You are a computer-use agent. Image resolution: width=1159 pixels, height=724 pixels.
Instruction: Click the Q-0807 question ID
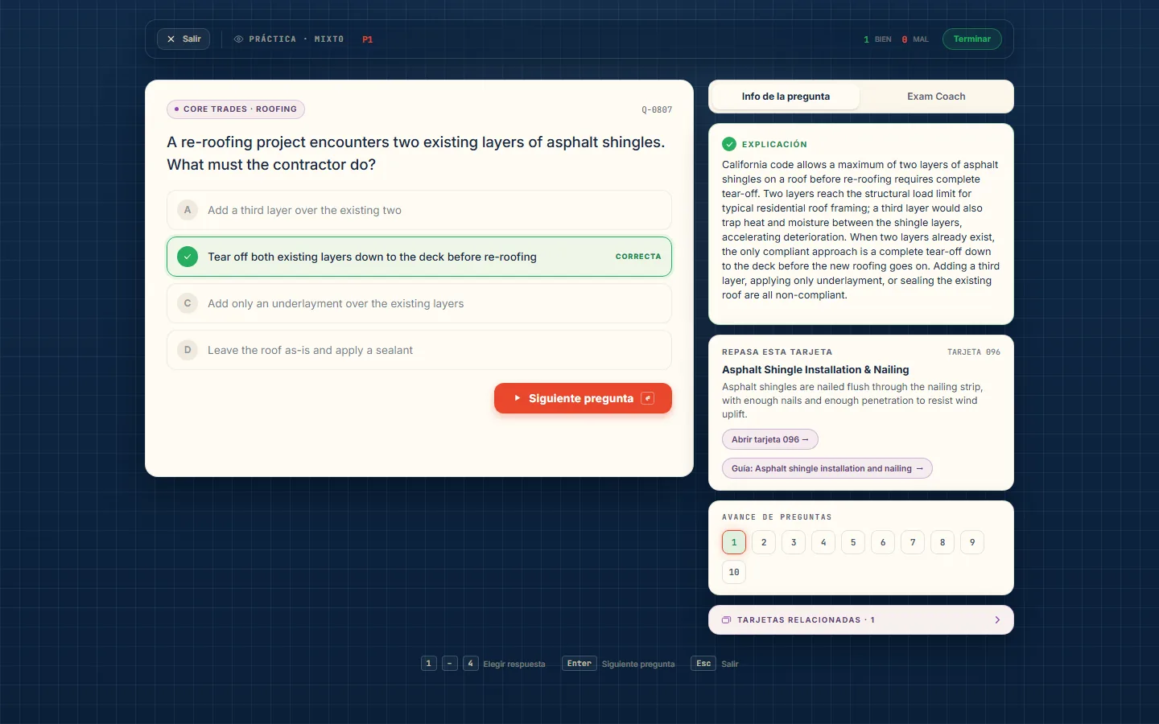click(657, 109)
